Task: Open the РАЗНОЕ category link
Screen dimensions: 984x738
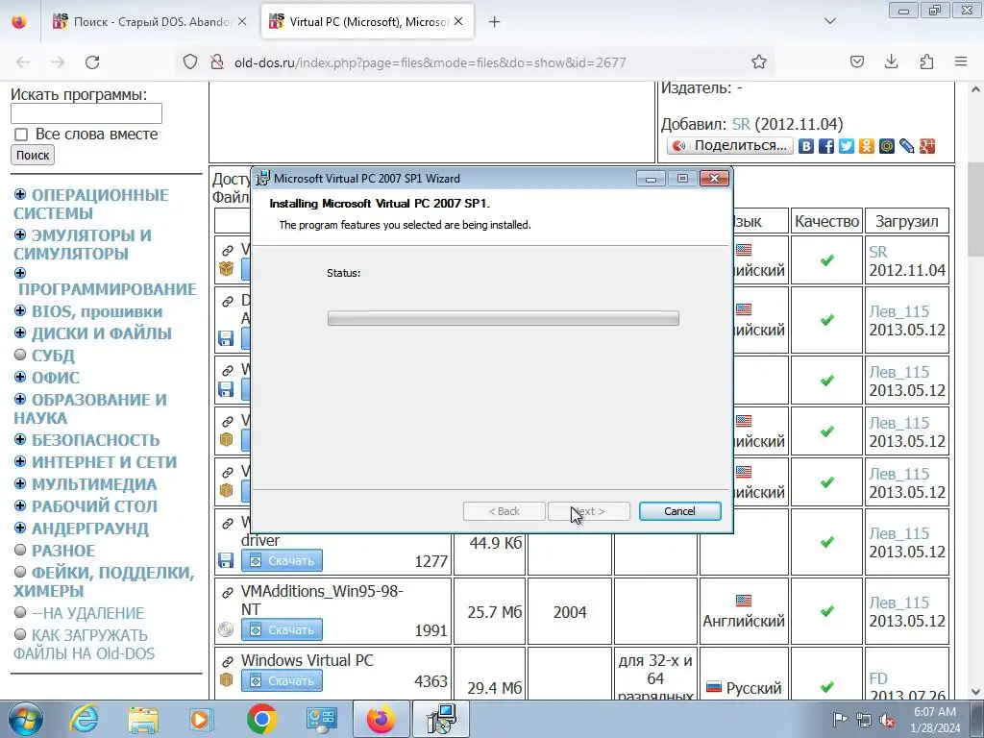Action: click(63, 551)
